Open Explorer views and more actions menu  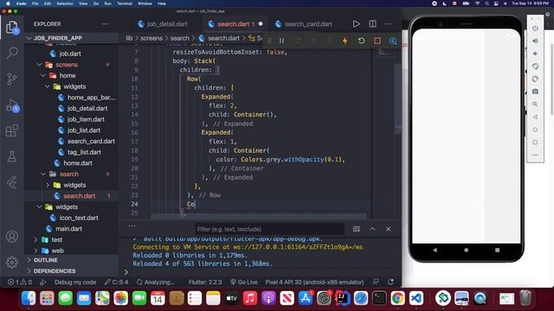(106, 24)
